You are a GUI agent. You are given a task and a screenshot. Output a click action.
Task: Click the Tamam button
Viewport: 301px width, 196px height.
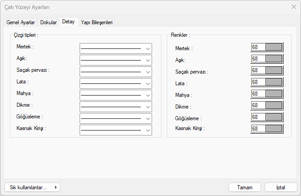pos(245,187)
